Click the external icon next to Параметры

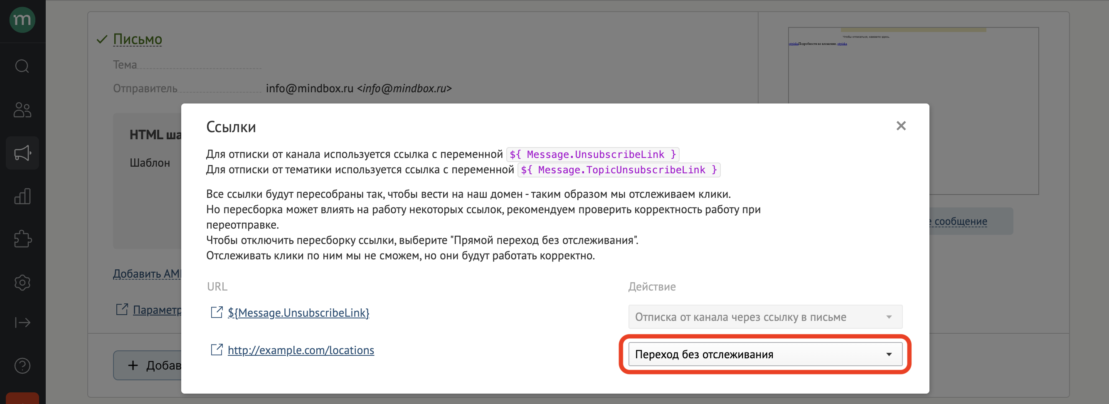[122, 309]
